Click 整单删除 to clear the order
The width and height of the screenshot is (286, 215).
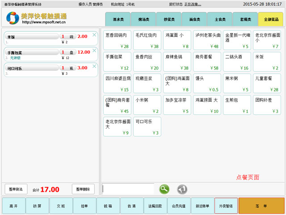point(83,189)
